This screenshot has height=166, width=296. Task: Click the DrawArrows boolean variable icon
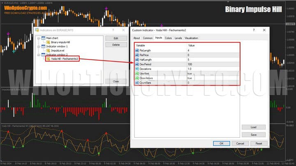point(137,78)
